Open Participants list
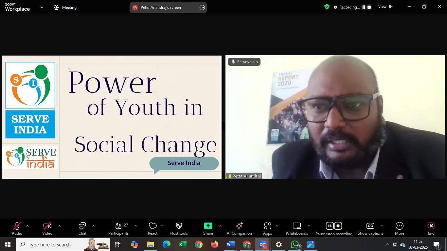Image resolution: width=447 pixels, height=251 pixels. pyautogui.click(x=118, y=228)
